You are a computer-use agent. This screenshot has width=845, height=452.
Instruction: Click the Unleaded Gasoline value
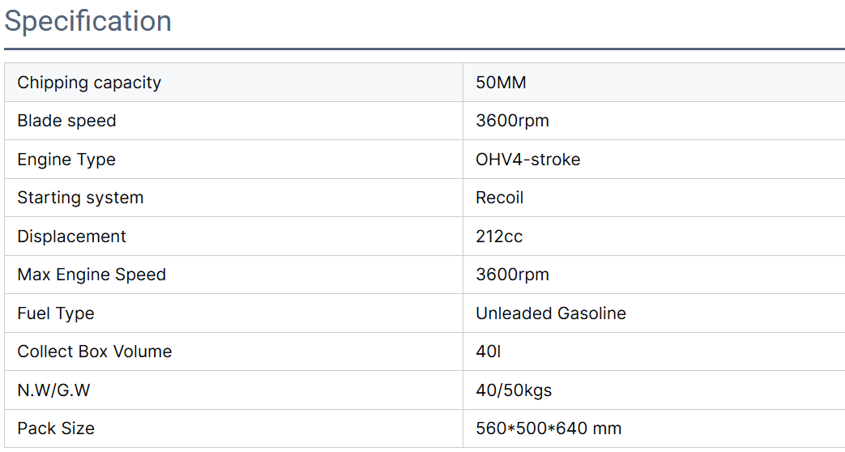[x=551, y=313]
